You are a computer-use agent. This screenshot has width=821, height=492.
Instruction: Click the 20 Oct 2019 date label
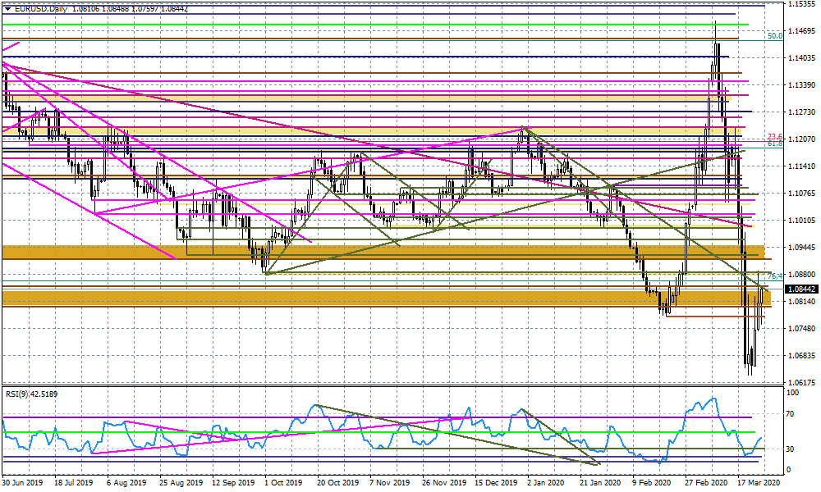click(x=337, y=482)
